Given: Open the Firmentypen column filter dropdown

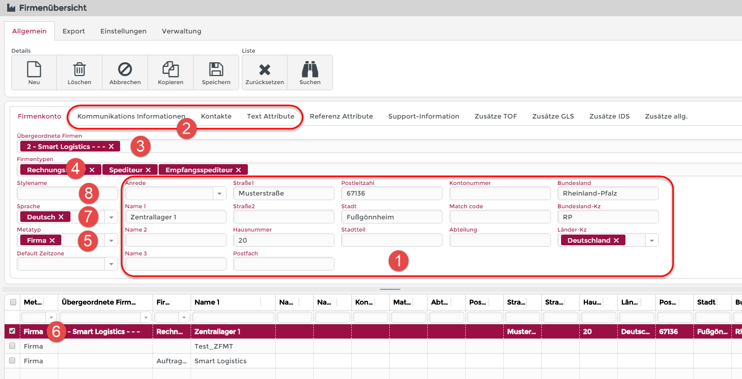Looking at the screenshot, I should pos(183,317).
